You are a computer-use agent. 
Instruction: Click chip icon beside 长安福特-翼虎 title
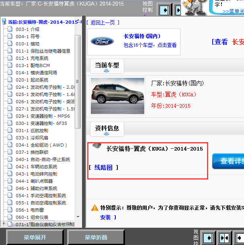[x=97, y=146]
